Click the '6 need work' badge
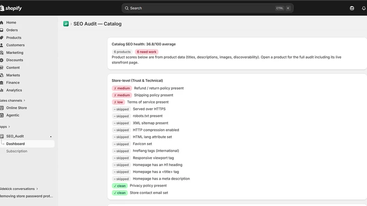The height and width of the screenshot is (206, 367). click(146, 52)
